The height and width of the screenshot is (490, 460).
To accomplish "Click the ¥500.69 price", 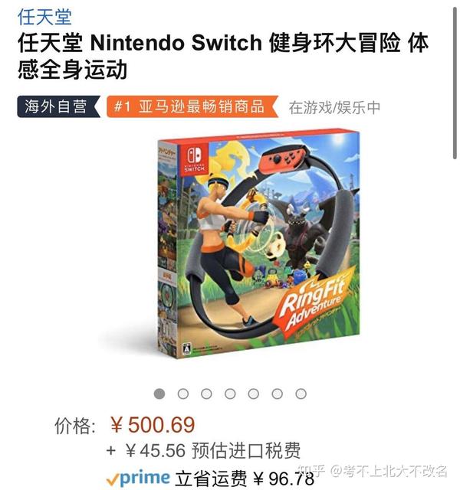I will click(153, 425).
